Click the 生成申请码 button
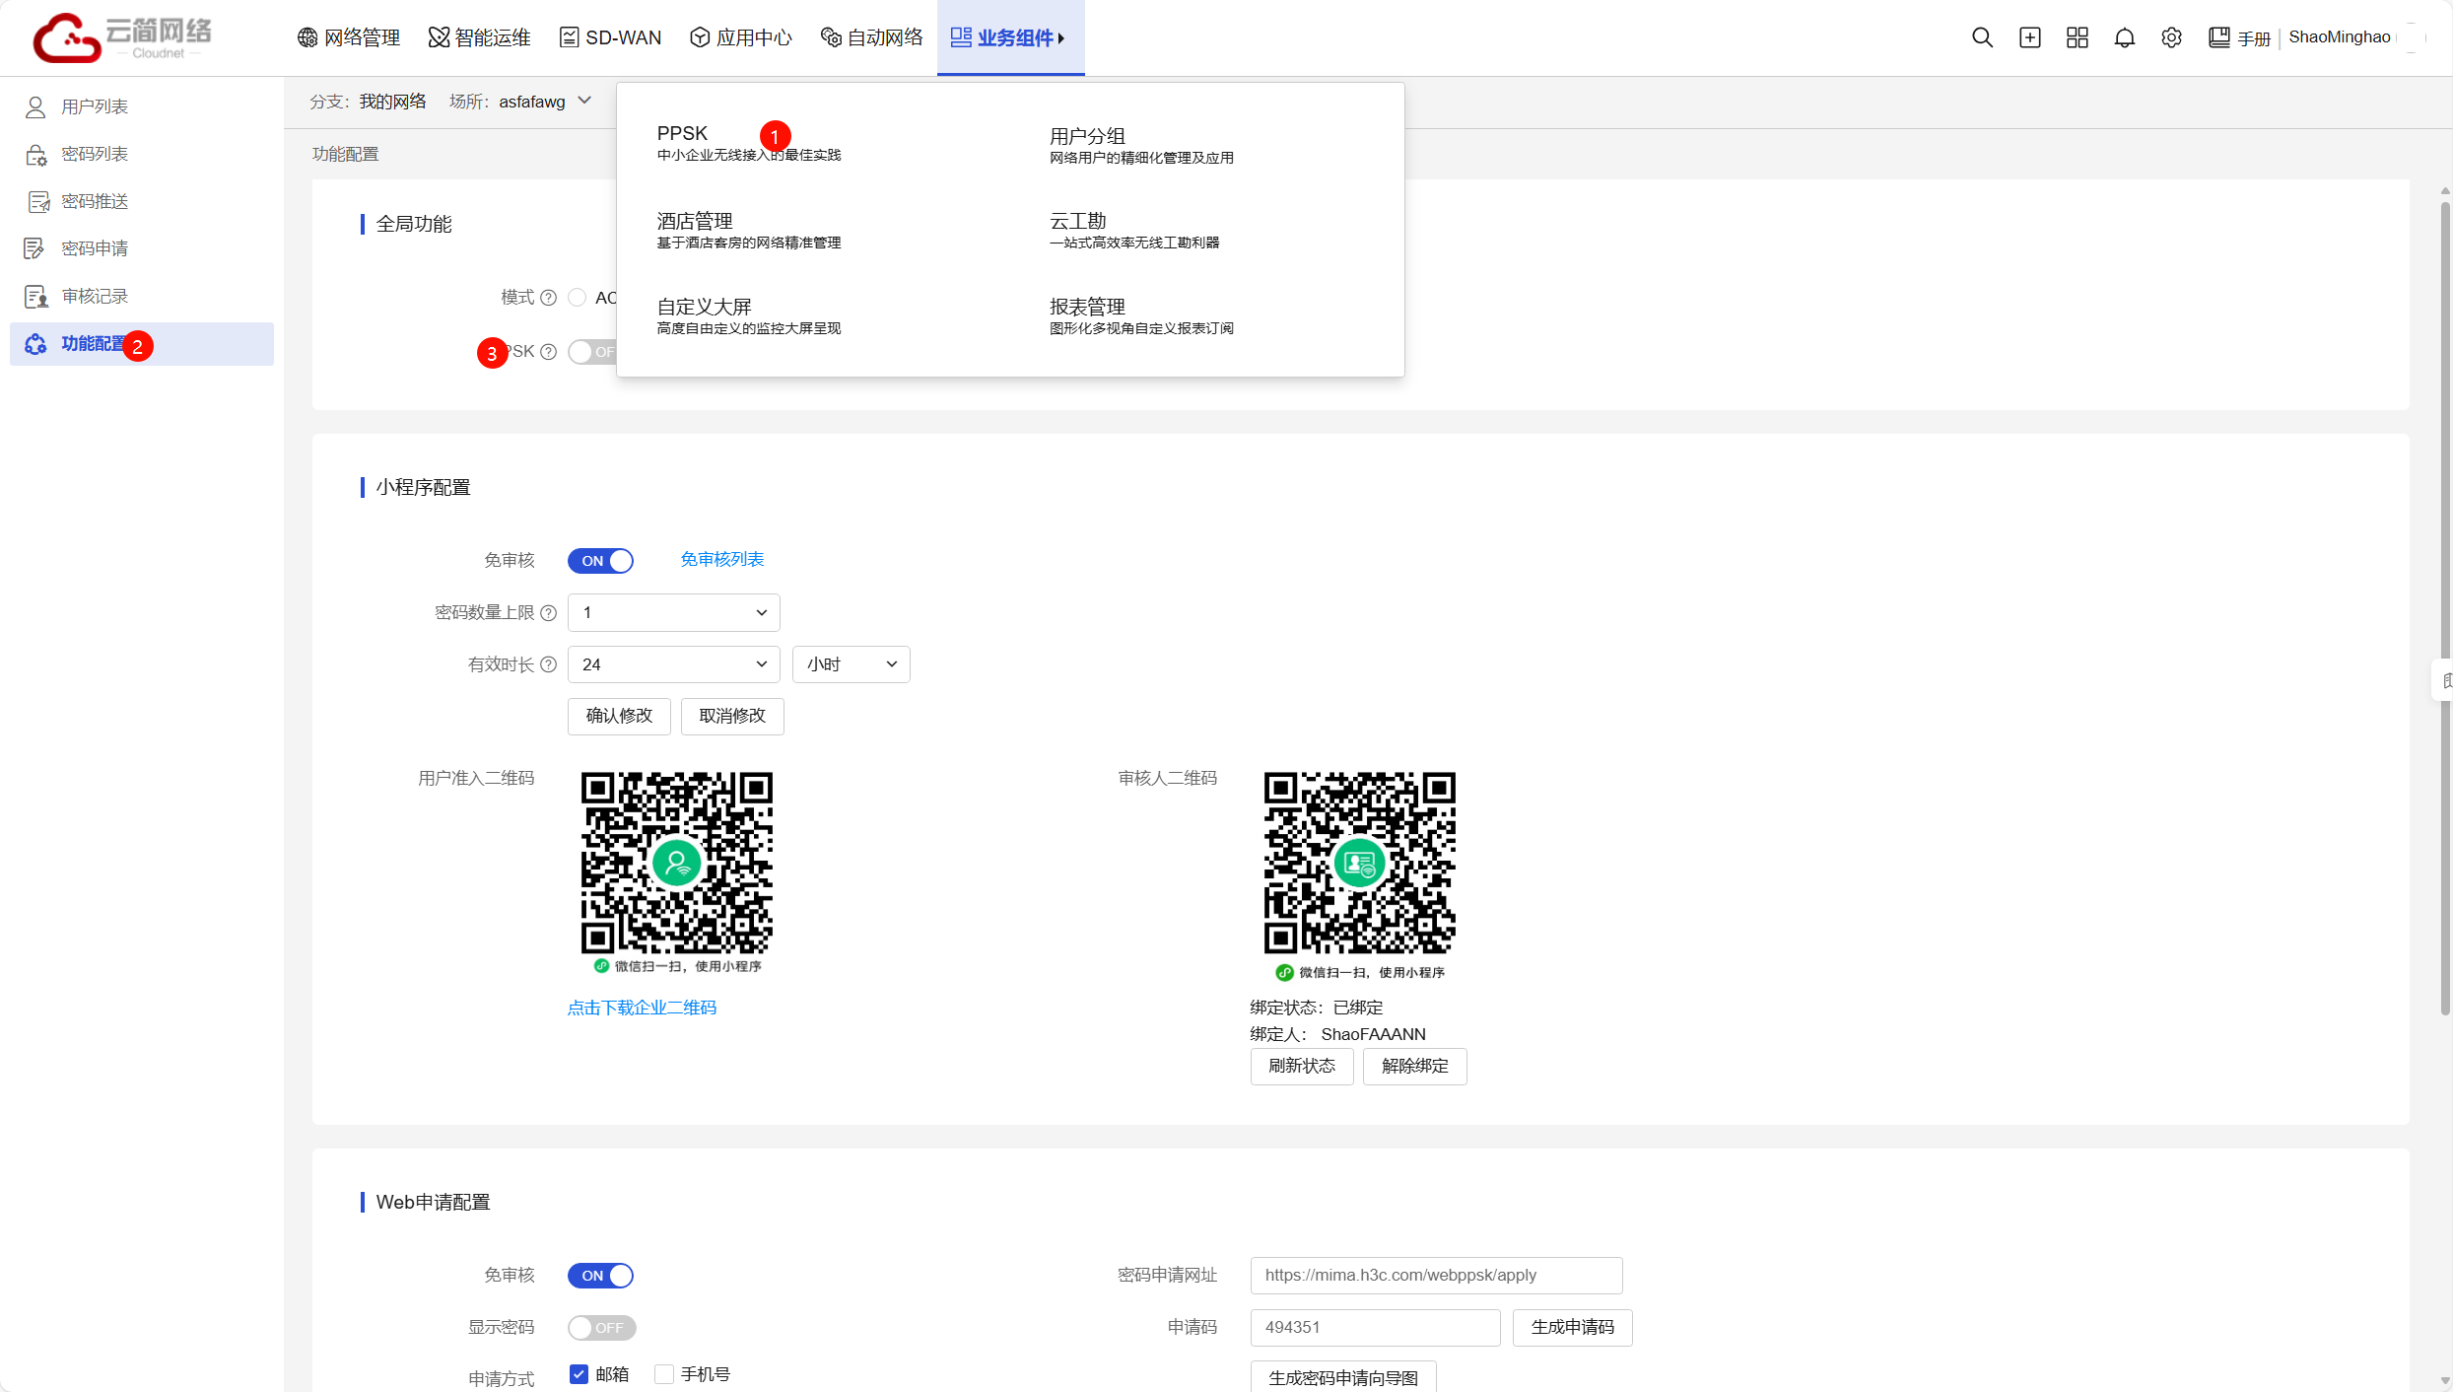Image resolution: width=2453 pixels, height=1392 pixels. (x=1572, y=1327)
